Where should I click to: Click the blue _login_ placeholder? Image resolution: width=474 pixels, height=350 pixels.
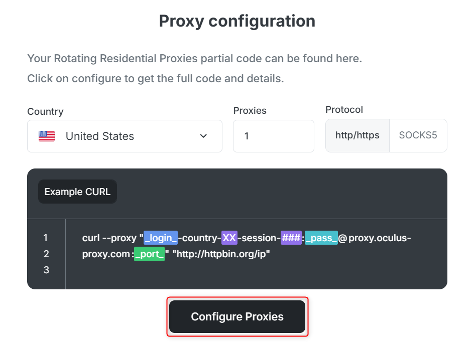(161, 238)
